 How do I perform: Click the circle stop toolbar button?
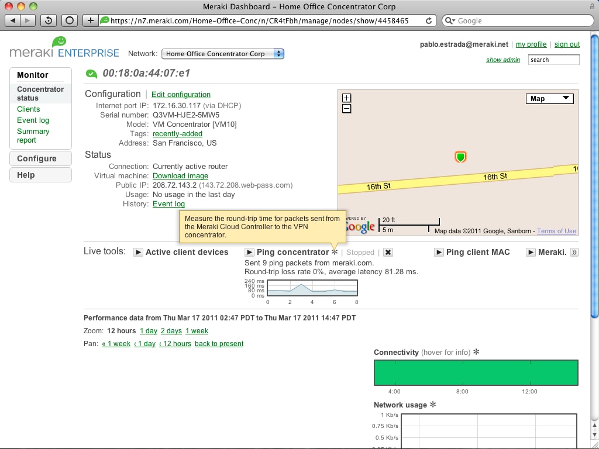[x=70, y=20]
